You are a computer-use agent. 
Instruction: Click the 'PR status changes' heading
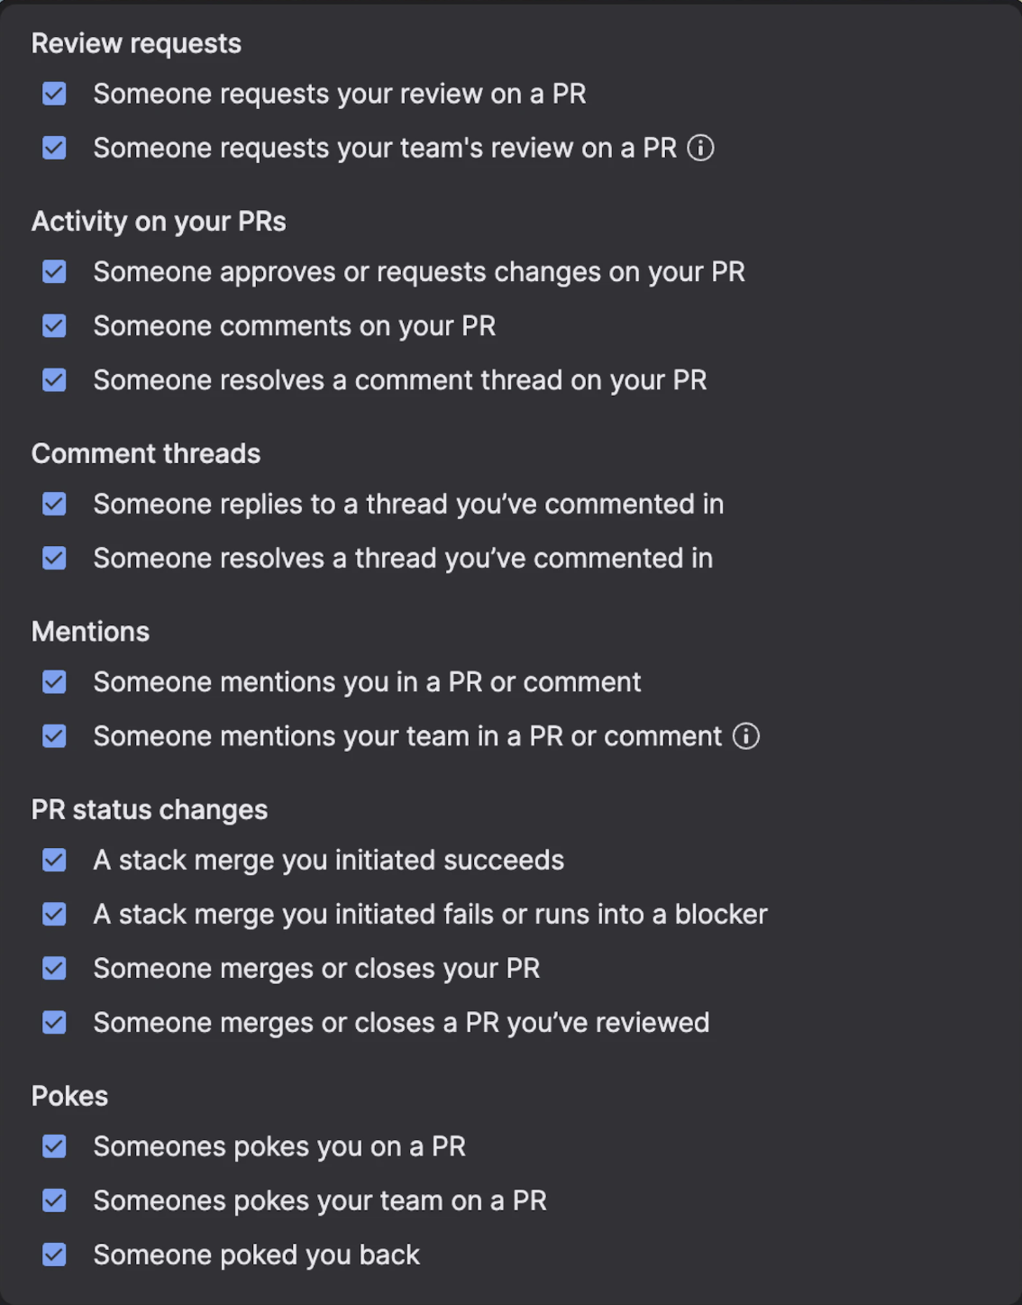(x=150, y=809)
